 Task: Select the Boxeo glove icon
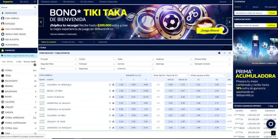[2, 97]
